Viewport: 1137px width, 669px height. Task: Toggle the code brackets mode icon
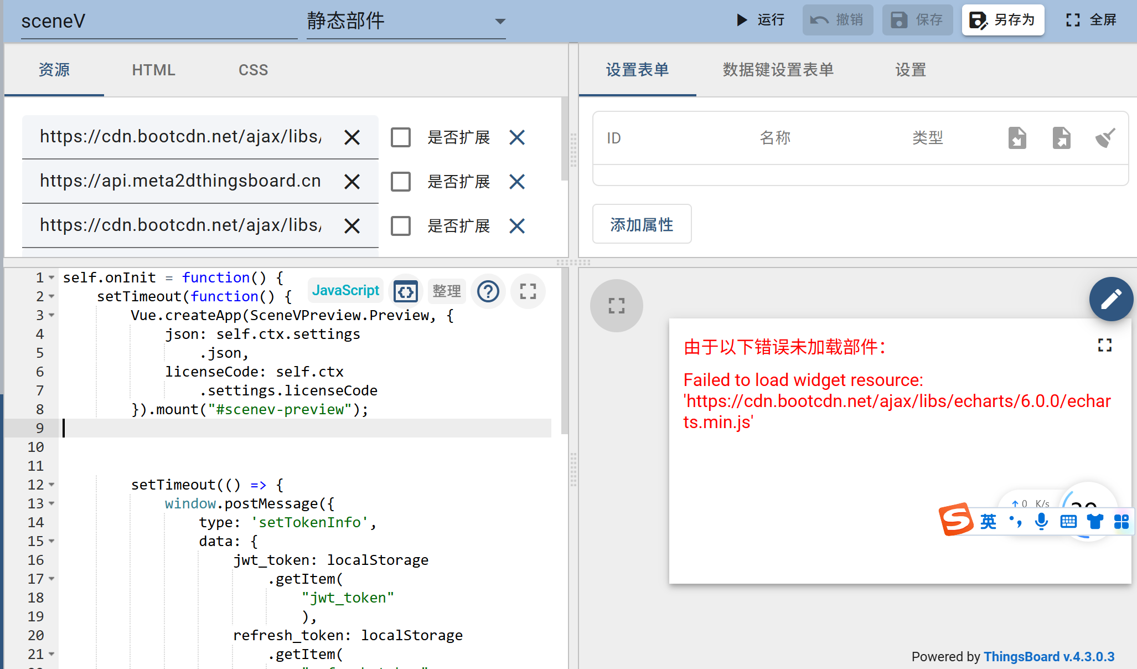click(406, 291)
